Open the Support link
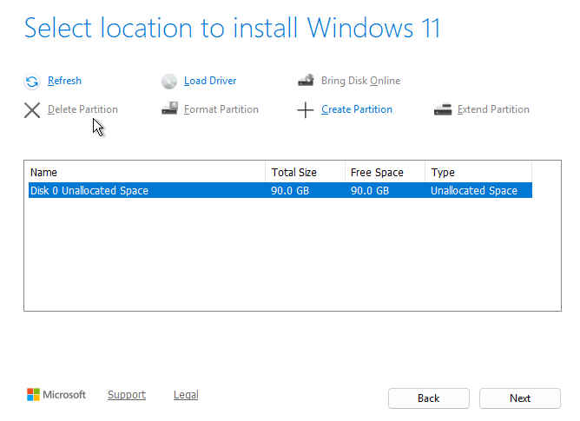Viewport: 580px width, 421px height. click(127, 395)
